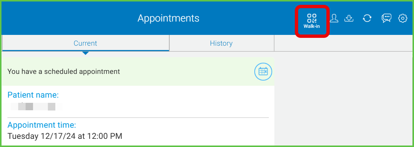
Task: Select the scheduled appointment green banner text
Action: click(63, 72)
